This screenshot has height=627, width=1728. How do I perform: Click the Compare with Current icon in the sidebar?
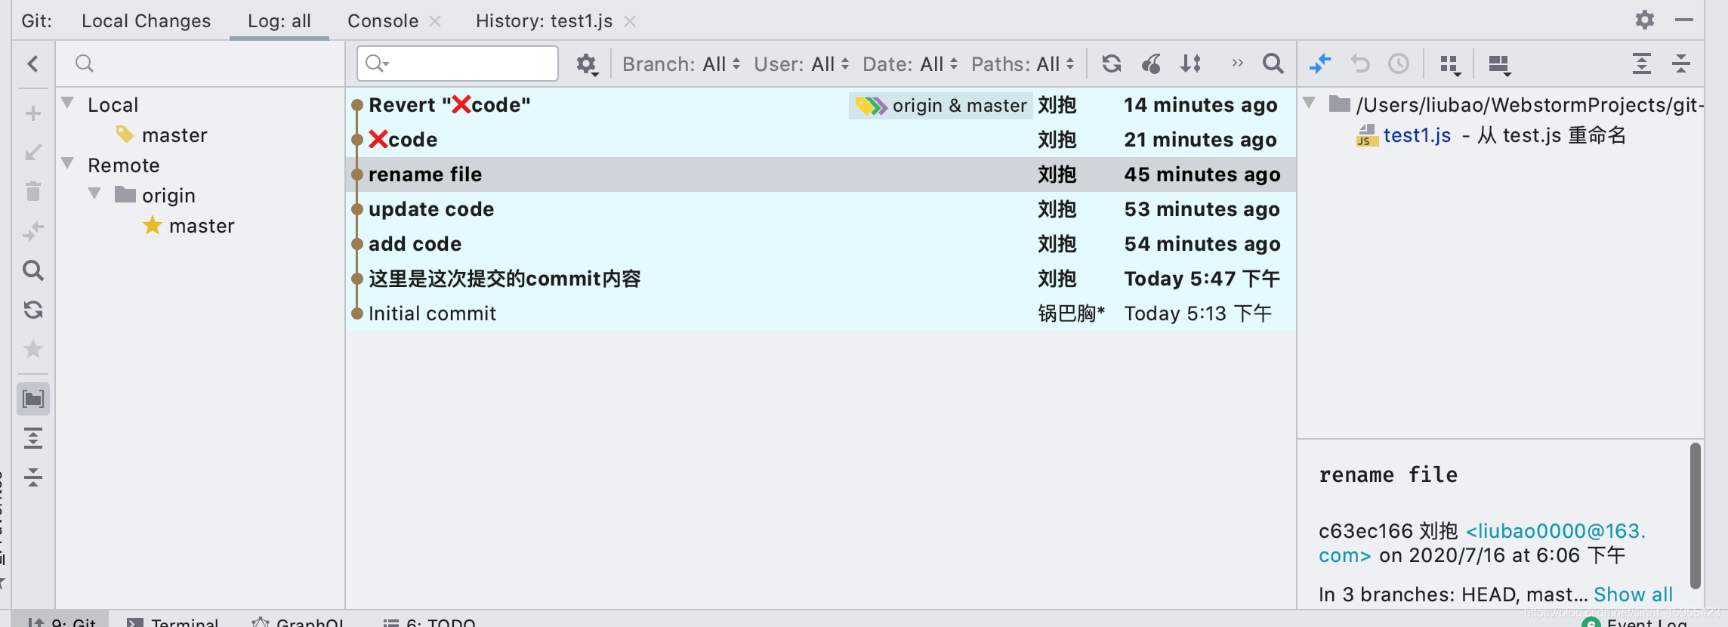32,231
